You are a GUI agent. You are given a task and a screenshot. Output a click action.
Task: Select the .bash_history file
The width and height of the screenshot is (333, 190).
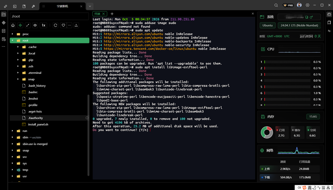(37, 86)
